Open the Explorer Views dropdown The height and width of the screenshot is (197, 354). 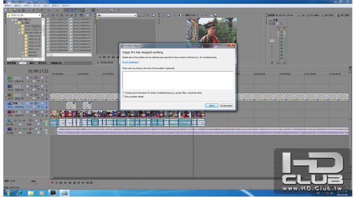pyautogui.click(x=90, y=15)
